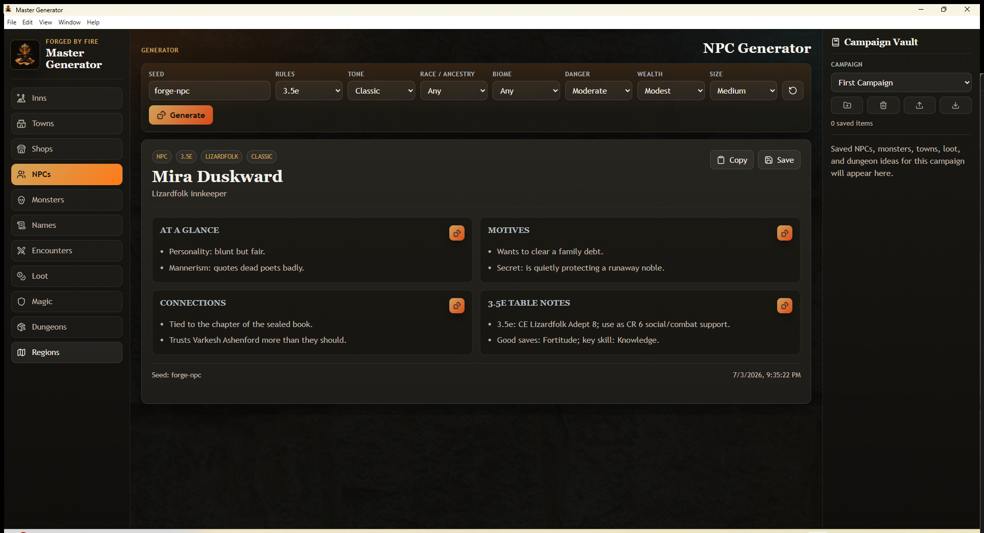Click the Campaign Vault book icon
The image size is (984, 533).
[x=836, y=42]
